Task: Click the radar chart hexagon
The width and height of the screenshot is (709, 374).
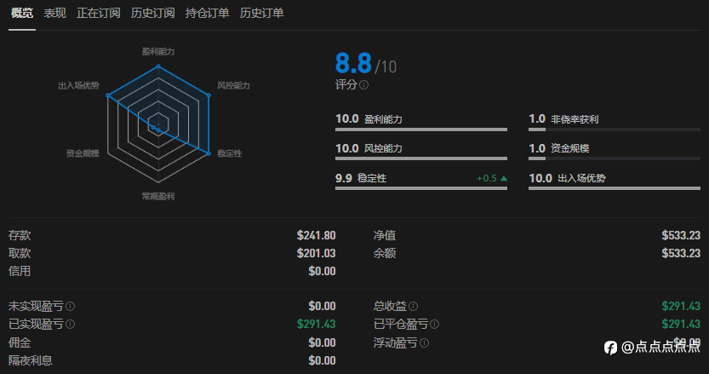Action: coord(158,124)
